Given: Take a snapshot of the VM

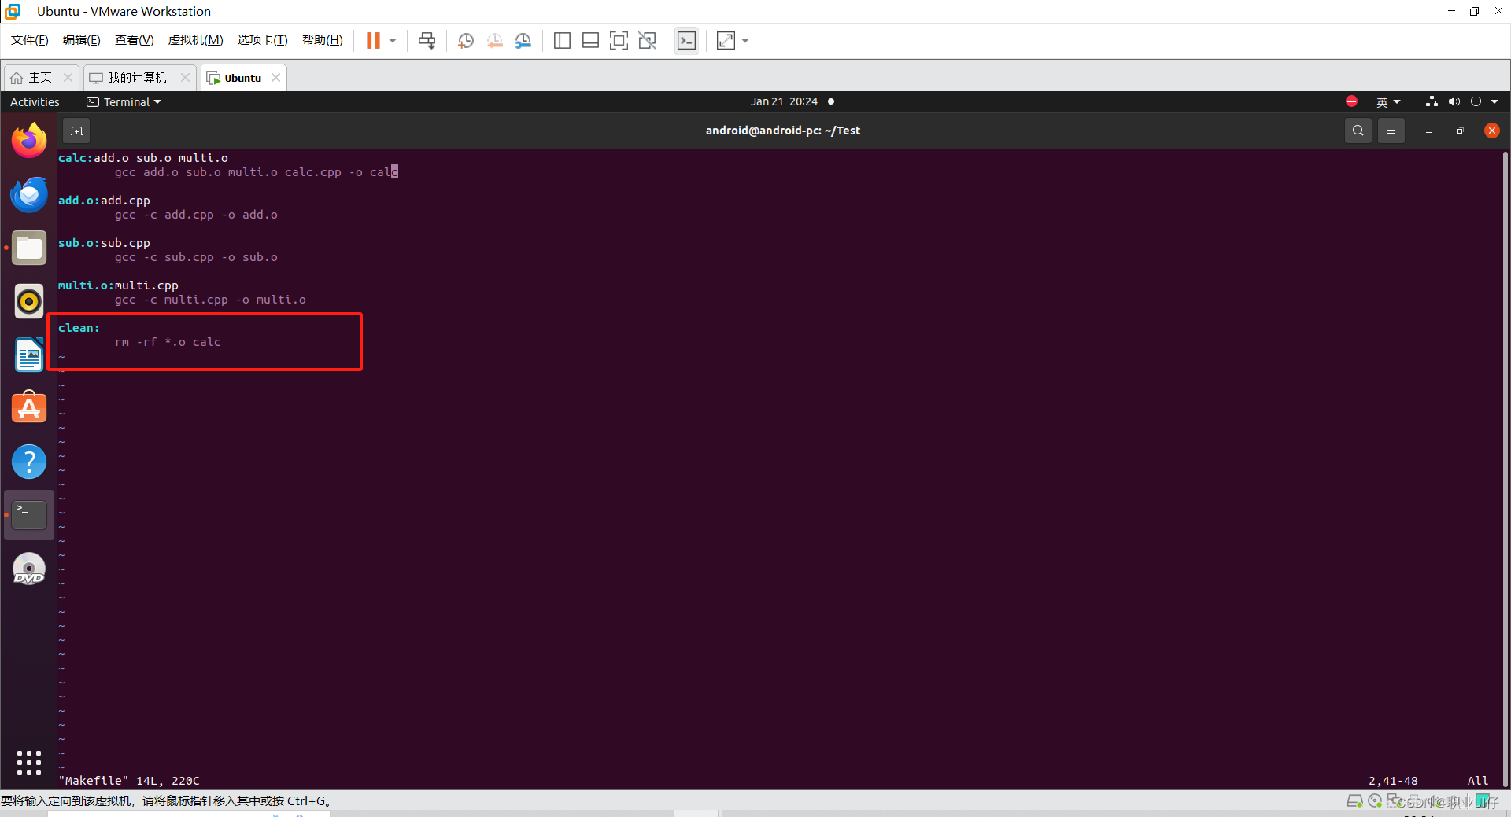Looking at the screenshot, I should click(x=466, y=40).
